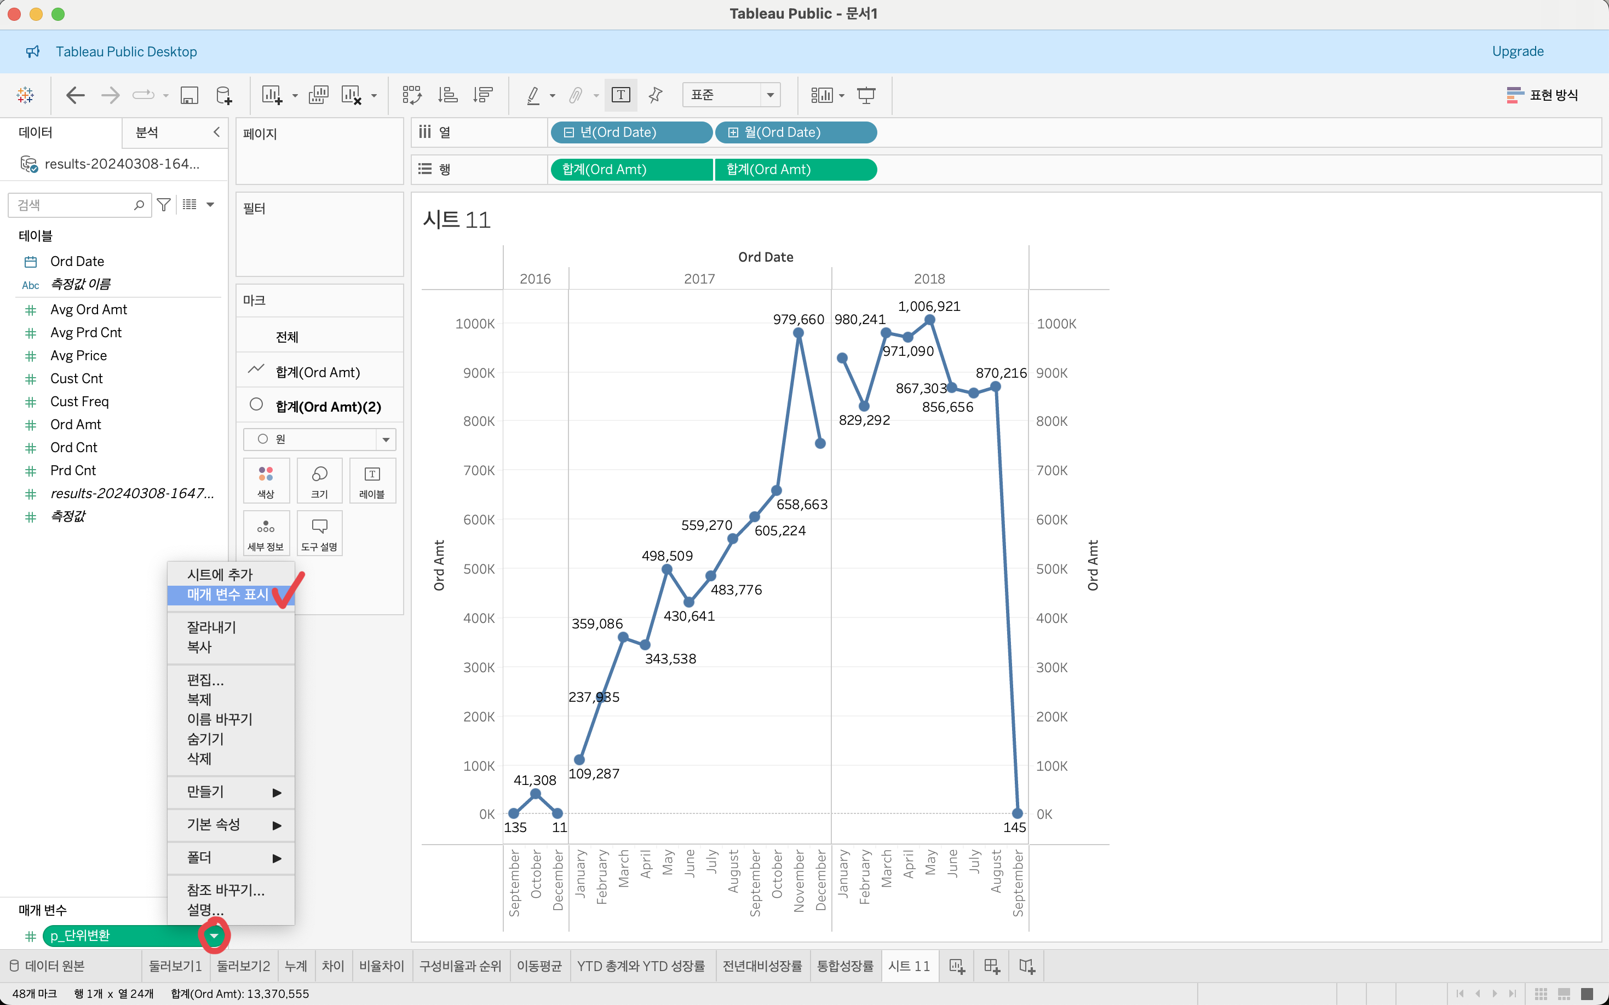The image size is (1609, 1005).
Task: Switch to the 이동평균 sheet tab
Action: [x=538, y=966]
